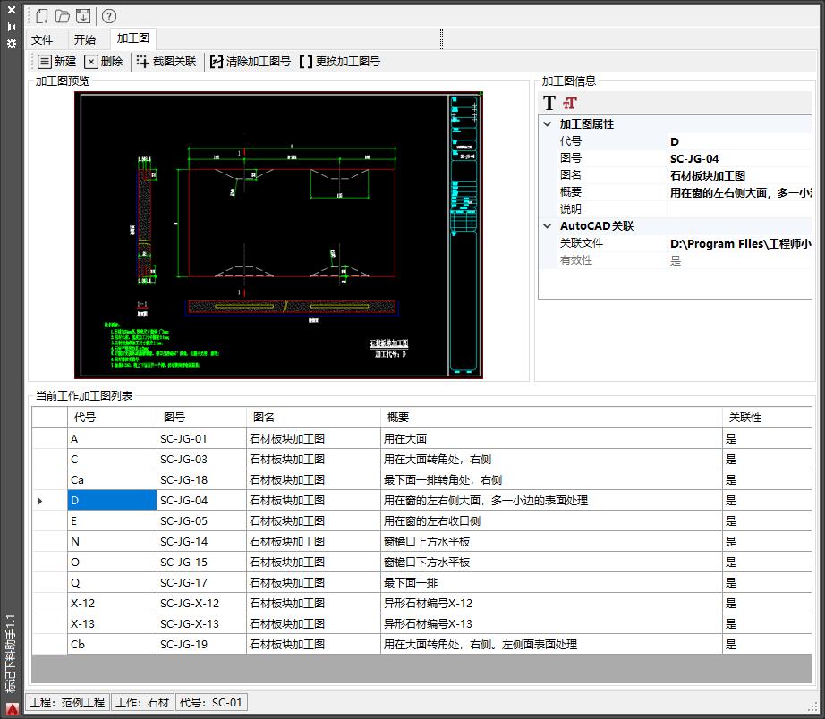Viewport: 825px width, 719px height.
Task: Click cell SC-JG-X-12
Action: click(201, 603)
